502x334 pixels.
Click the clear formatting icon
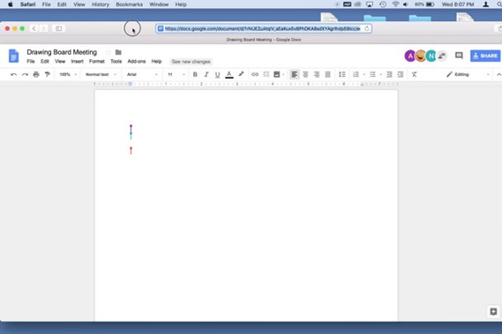[415, 75]
